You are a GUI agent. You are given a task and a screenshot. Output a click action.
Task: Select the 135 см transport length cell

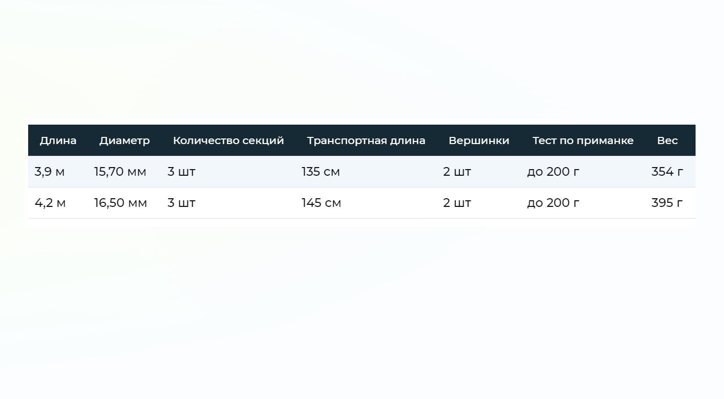pos(321,172)
